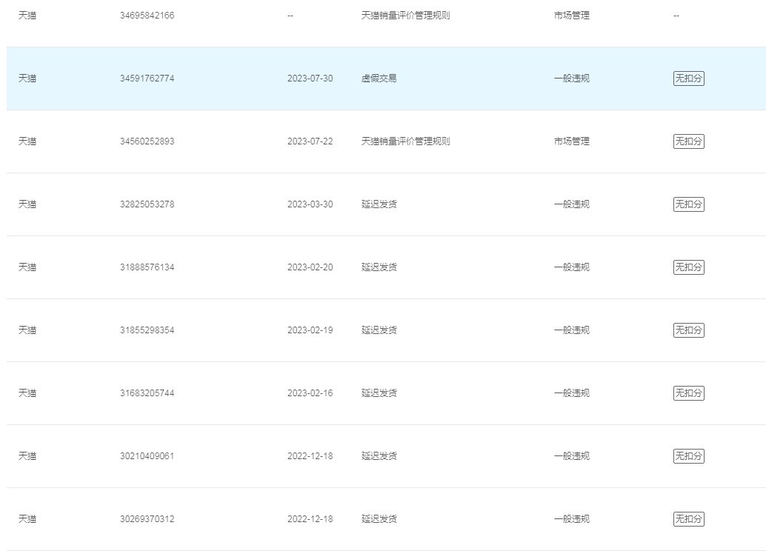This screenshot has width=766, height=551.
Task: Select the 天猫 cell of record 31855298354
Action: pos(27,330)
